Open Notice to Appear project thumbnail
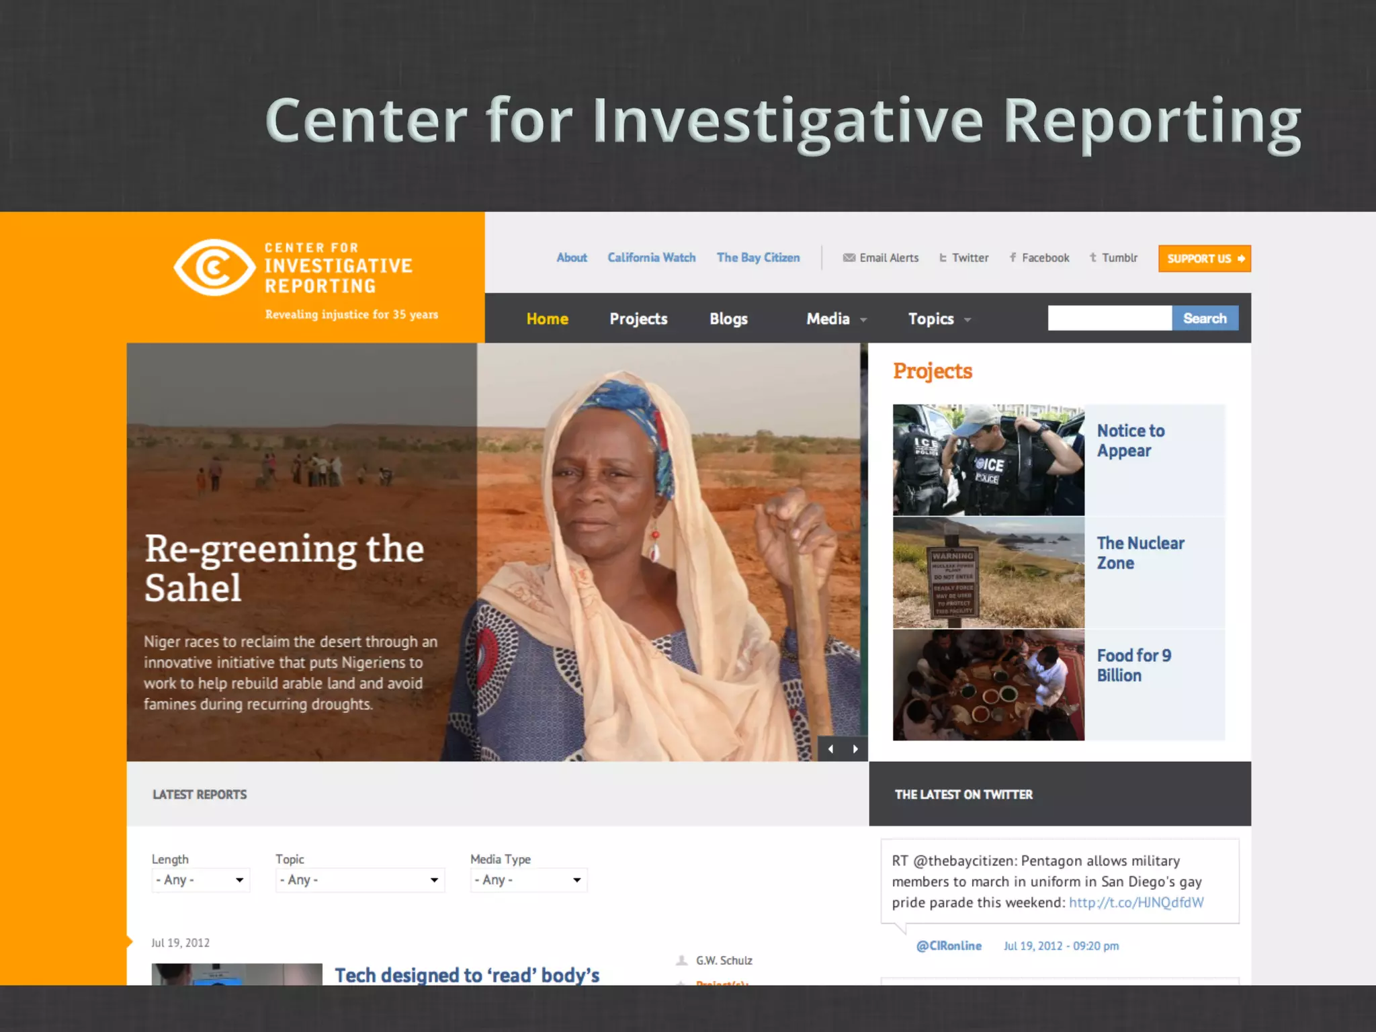 [x=988, y=460]
